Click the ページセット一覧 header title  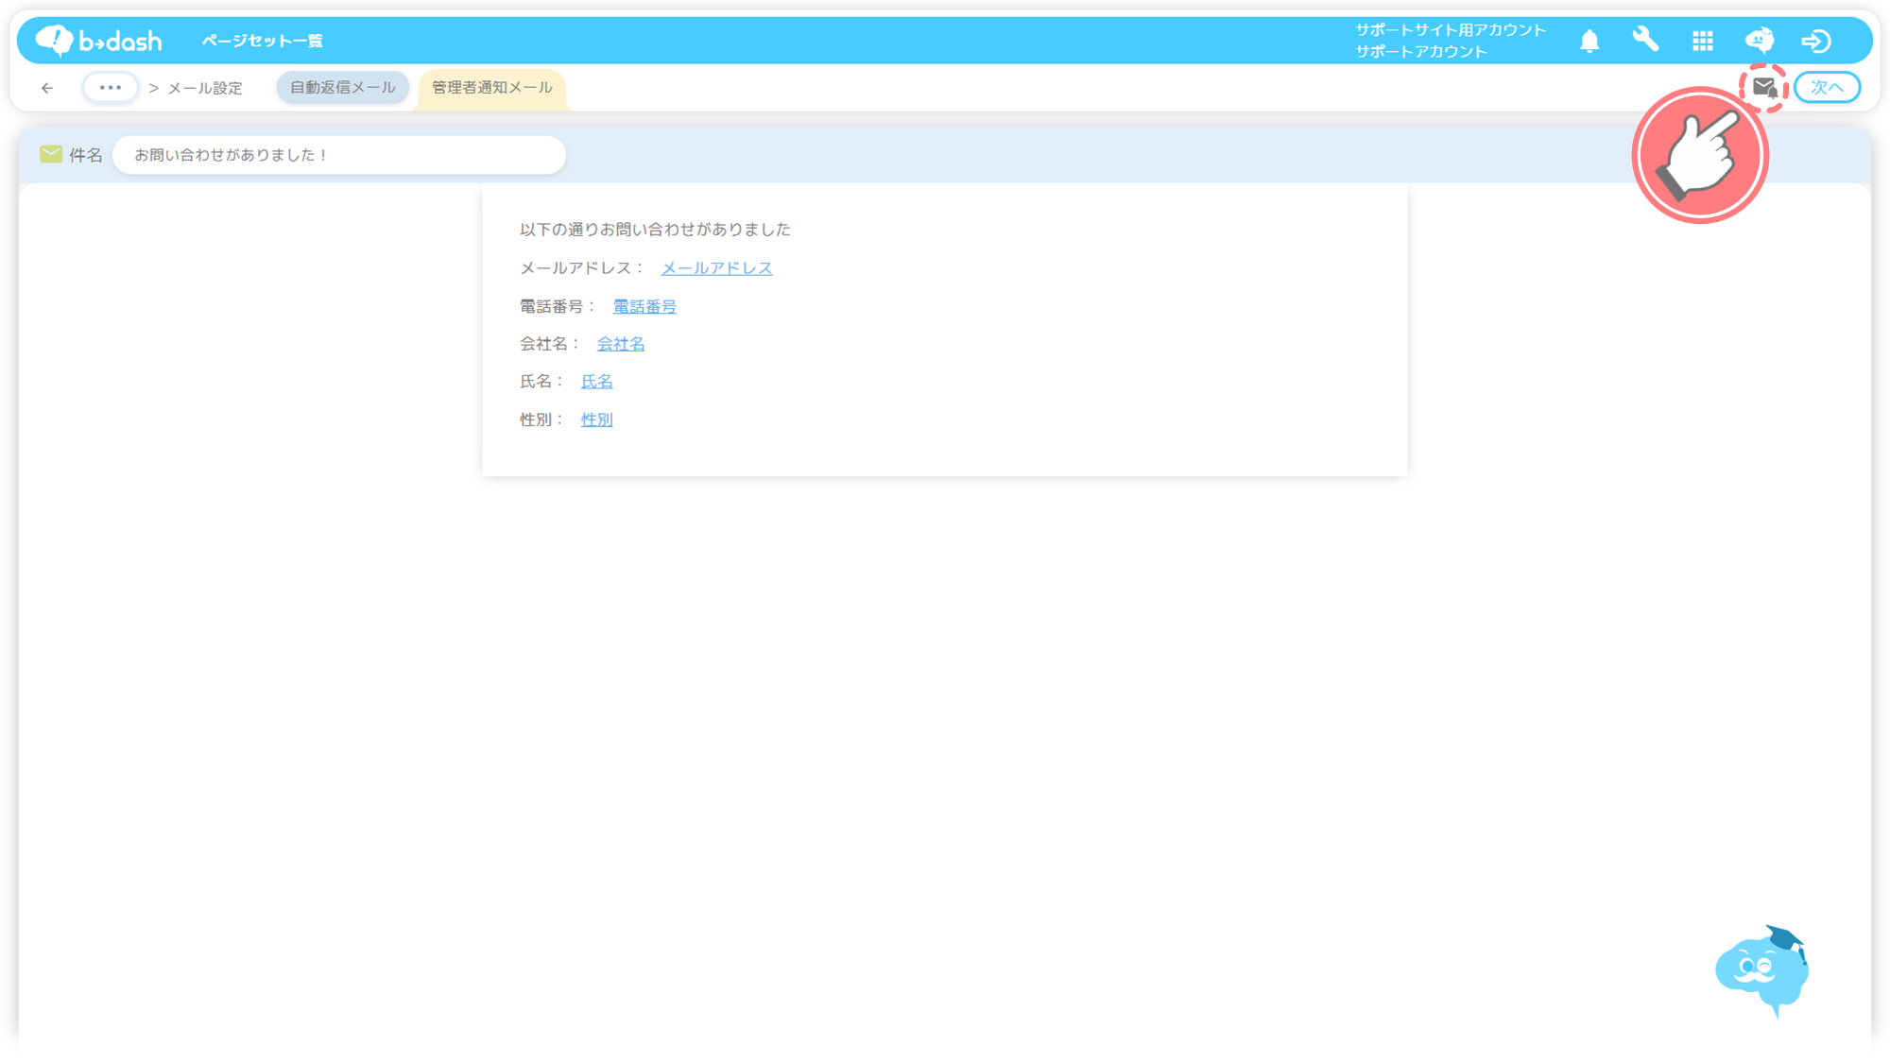[263, 41]
